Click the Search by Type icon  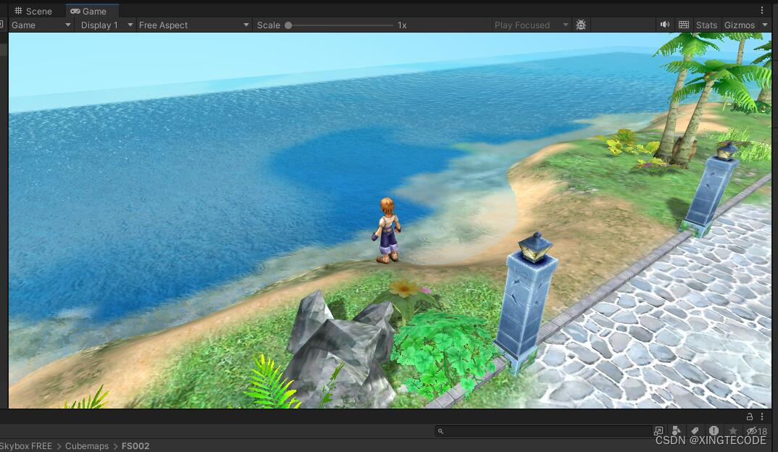click(677, 431)
